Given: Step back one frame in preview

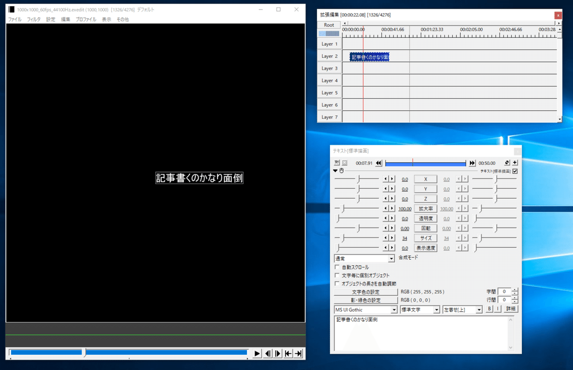Looking at the screenshot, I should click(x=267, y=353).
